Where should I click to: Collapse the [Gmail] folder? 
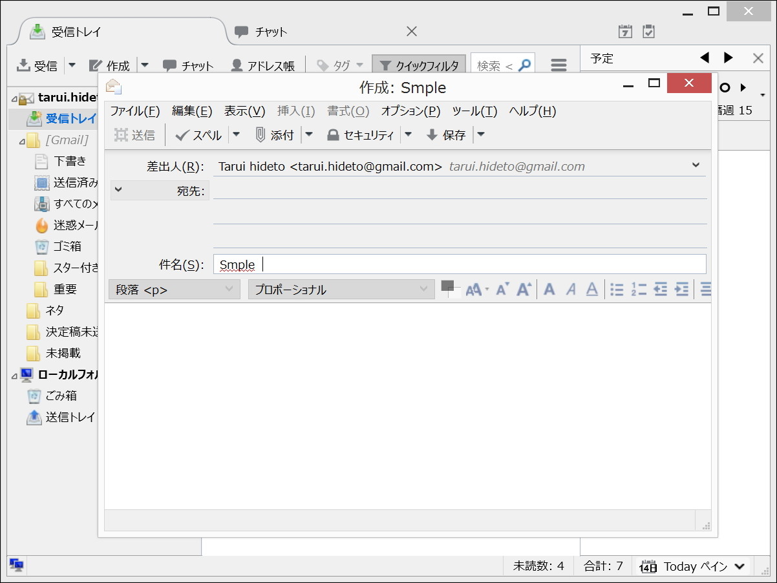[21, 140]
